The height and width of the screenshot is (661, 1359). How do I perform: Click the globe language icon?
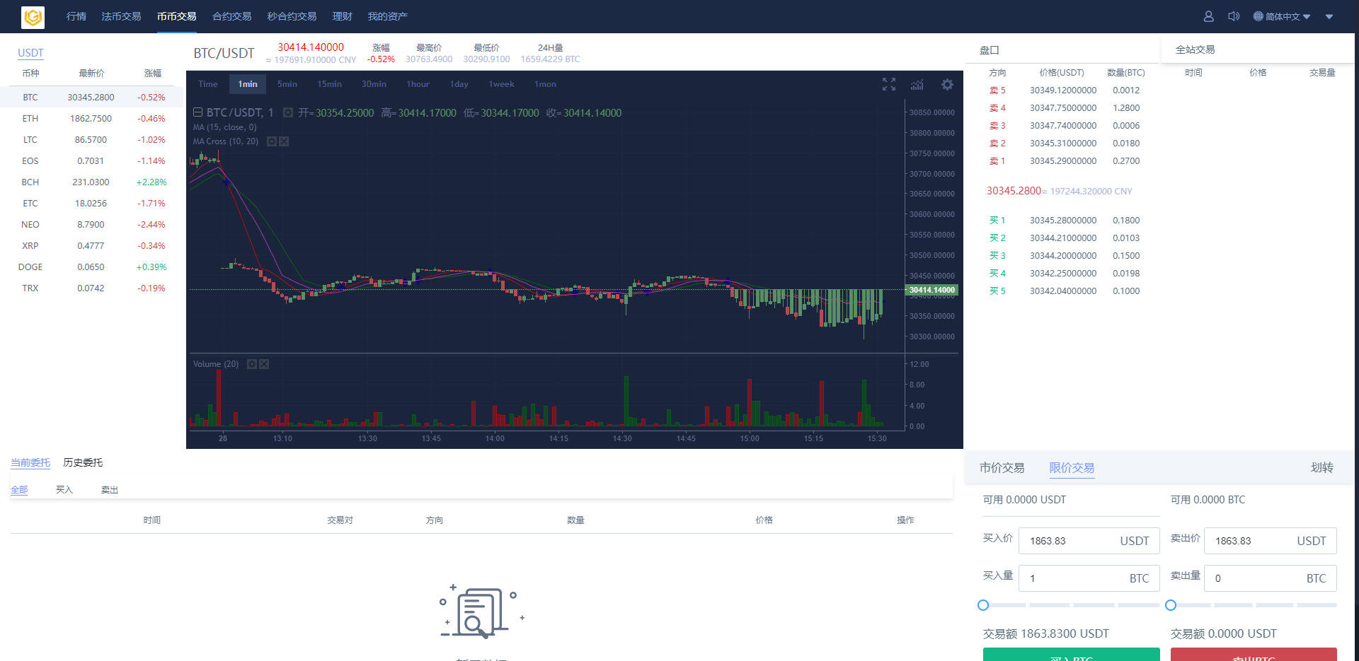(x=1258, y=16)
